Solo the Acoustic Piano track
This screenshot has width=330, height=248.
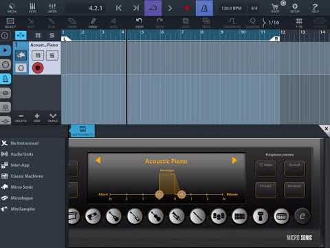52,55
